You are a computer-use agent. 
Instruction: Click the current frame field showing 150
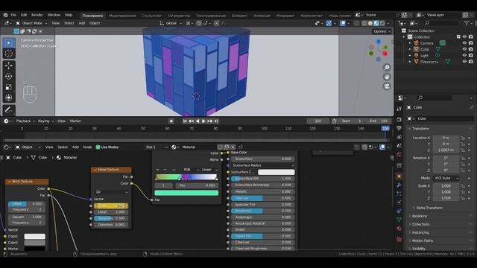tap(318, 121)
